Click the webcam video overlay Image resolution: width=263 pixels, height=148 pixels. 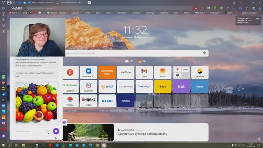[38, 37]
